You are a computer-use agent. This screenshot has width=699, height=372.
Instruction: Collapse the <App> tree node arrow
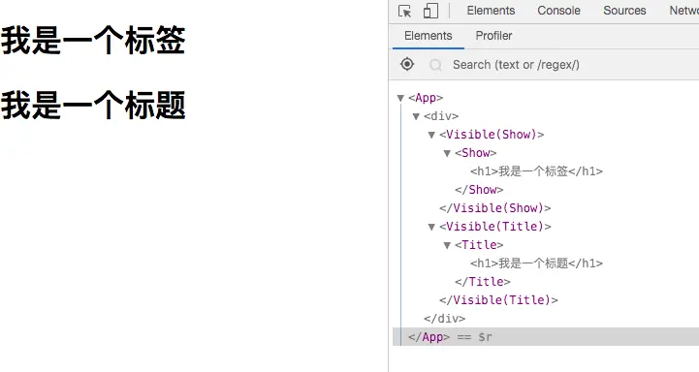[x=400, y=98]
